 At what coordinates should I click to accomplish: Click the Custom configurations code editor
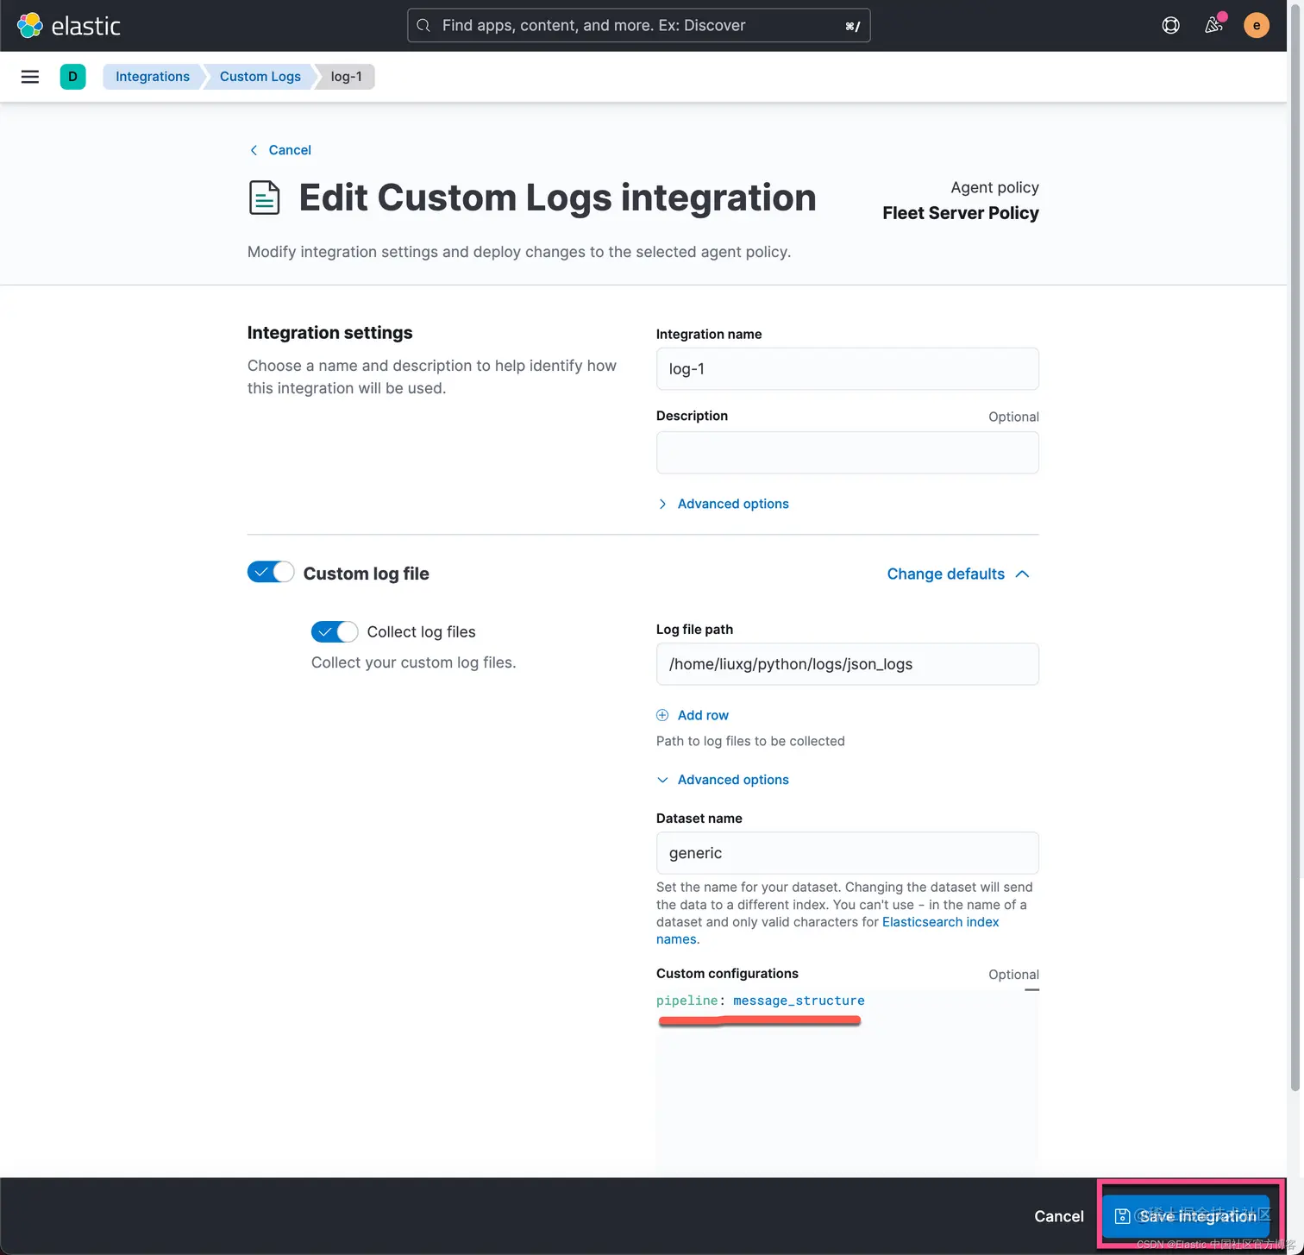click(848, 1082)
